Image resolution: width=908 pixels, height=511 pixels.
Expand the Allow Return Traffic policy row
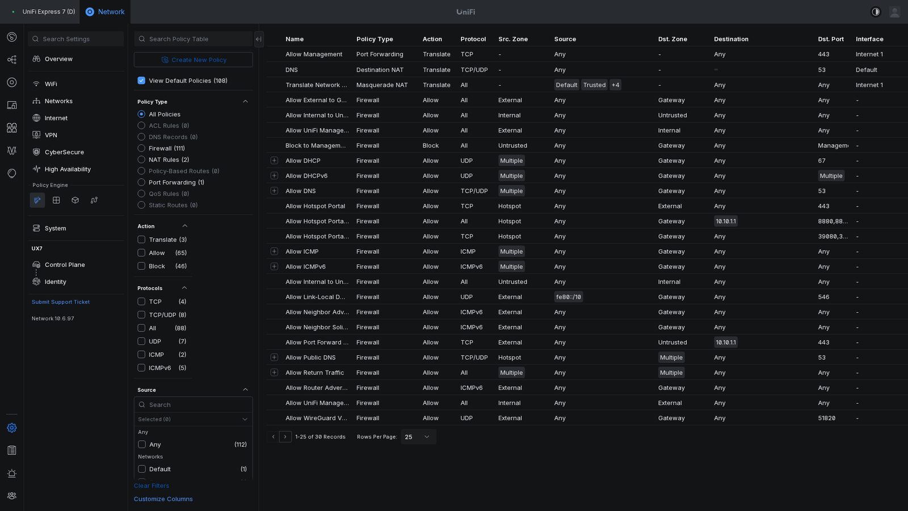point(274,372)
